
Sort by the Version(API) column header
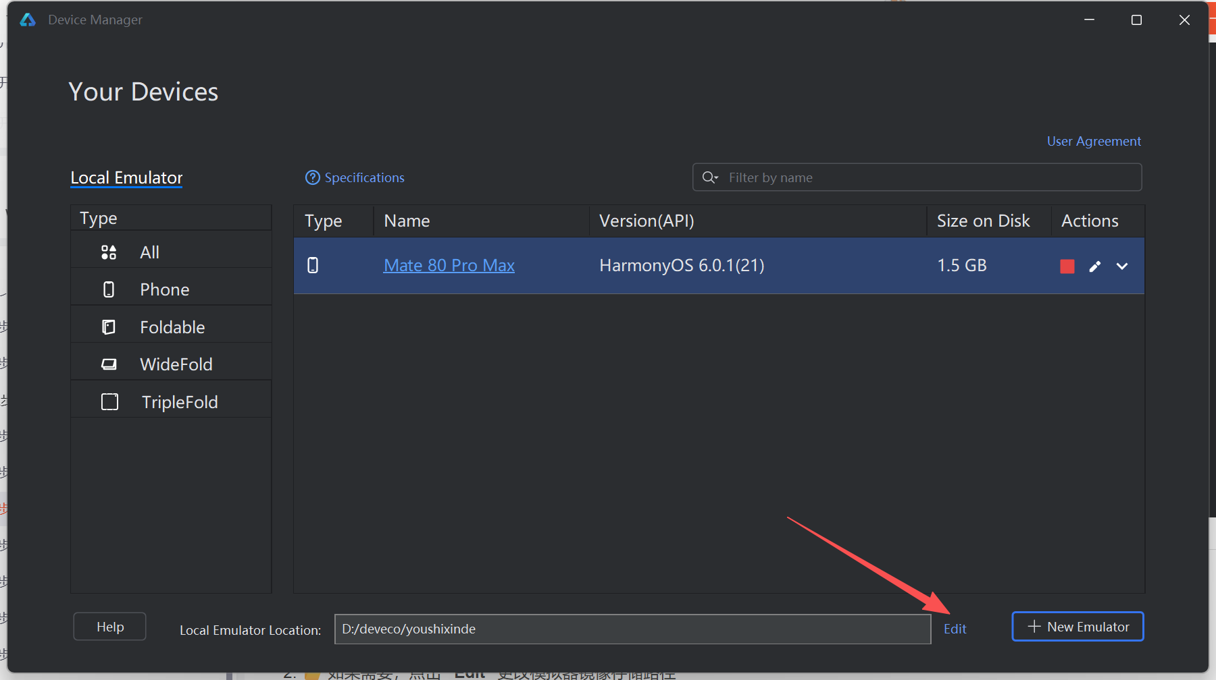point(757,221)
